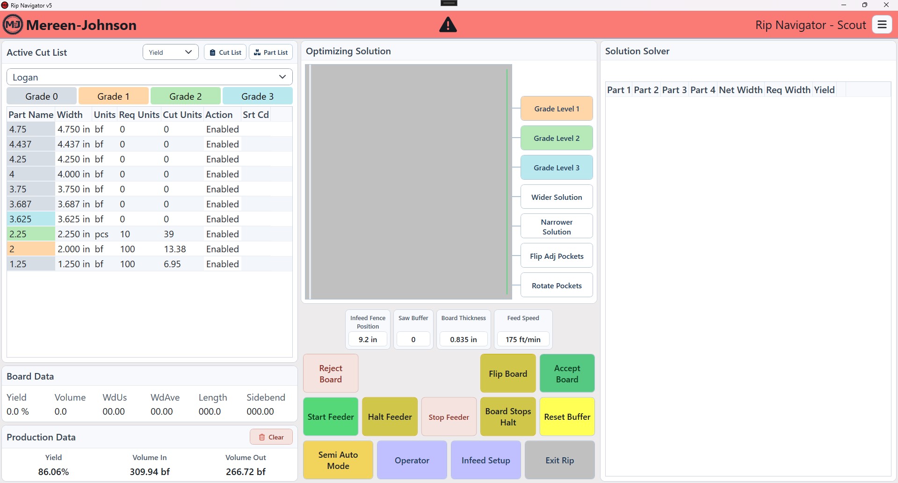
Task: Toggle the Board Stops Halt button
Action: click(508, 417)
